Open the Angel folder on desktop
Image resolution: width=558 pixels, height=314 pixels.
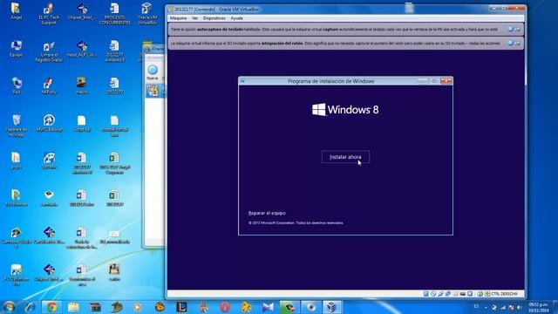[x=16, y=11]
